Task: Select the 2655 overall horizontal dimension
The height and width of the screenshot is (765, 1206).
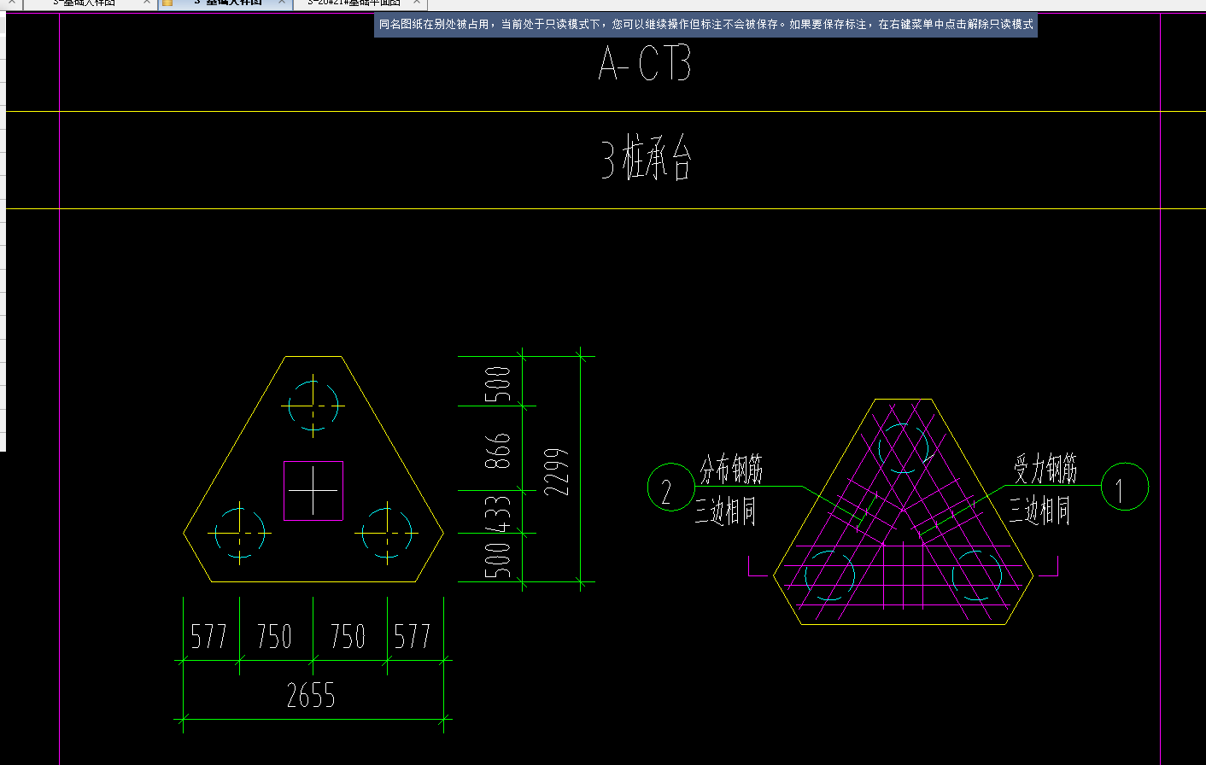Action: coord(311,696)
